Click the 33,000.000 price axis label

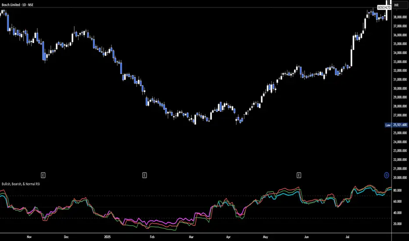tap(400, 62)
